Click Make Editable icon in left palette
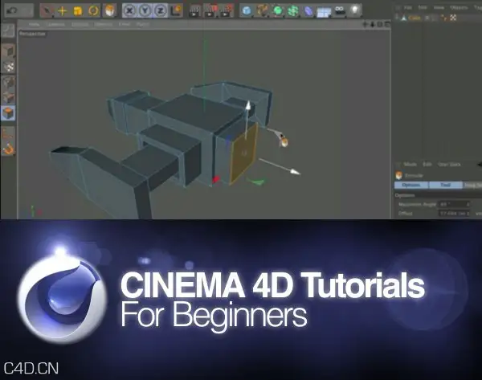The width and height of the screenshot is (482, 380). pyautogui.click(x=8, y=31)
